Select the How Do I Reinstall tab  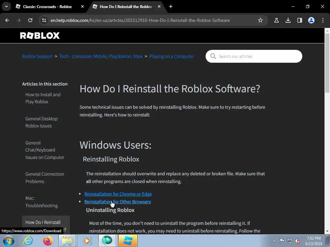coord(126,7)
